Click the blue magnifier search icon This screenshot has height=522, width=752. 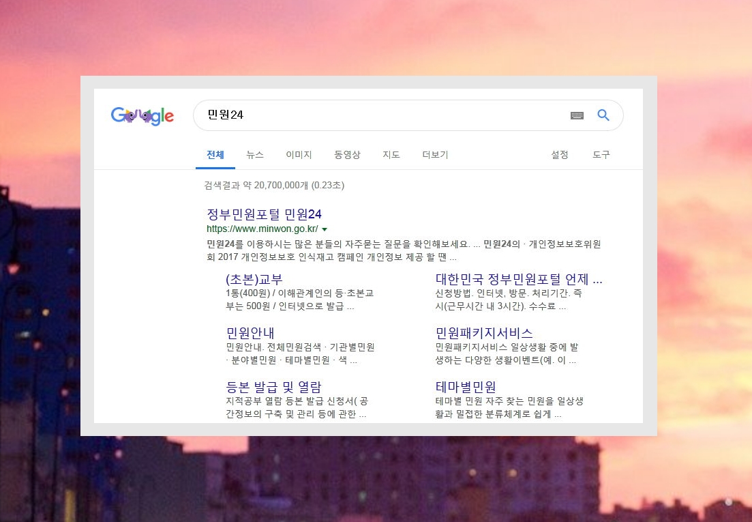tap(603, 115)
